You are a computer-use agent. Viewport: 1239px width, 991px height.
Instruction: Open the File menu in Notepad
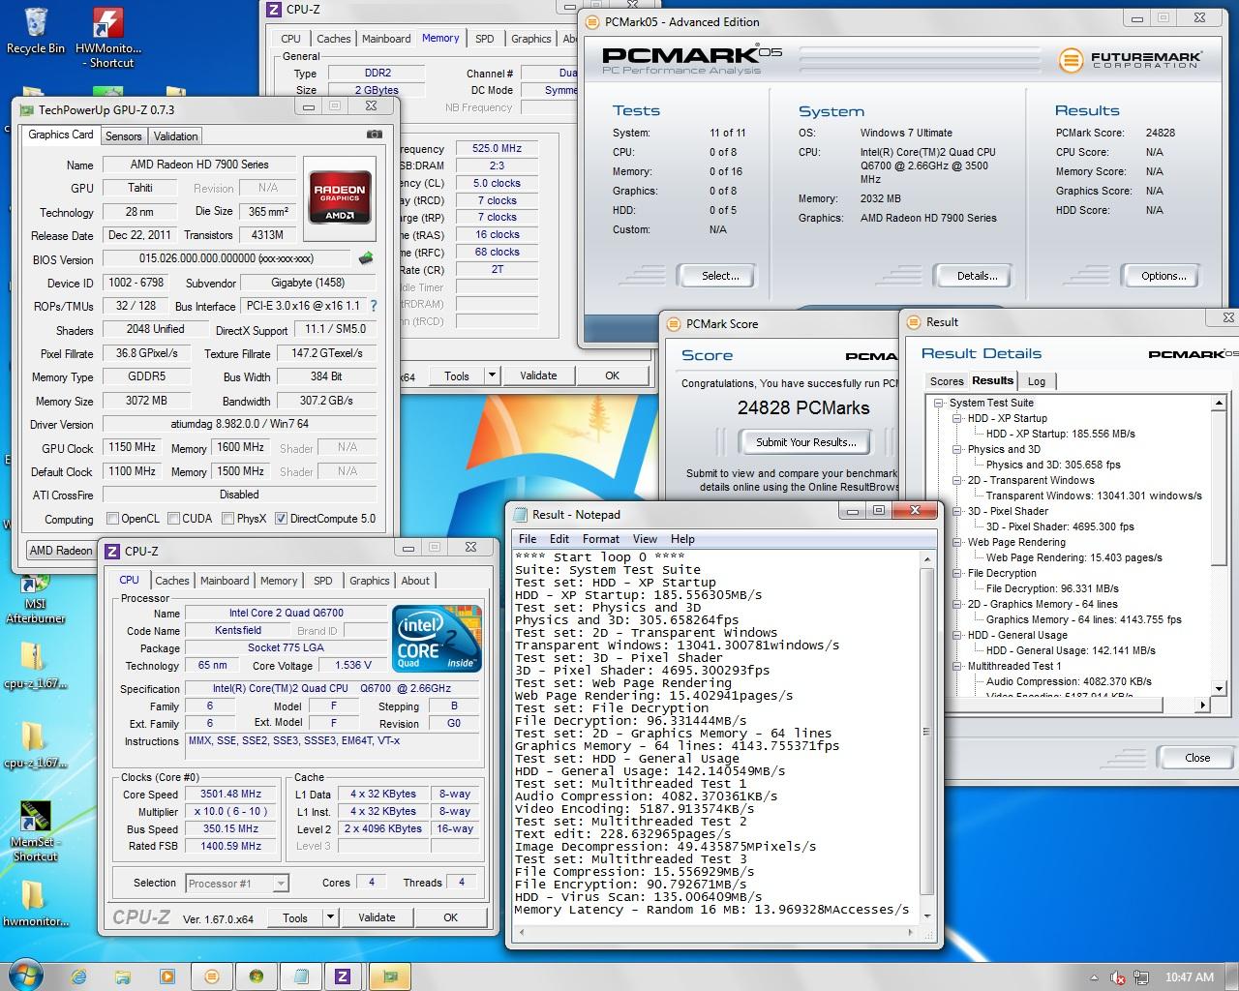point(528,539)
